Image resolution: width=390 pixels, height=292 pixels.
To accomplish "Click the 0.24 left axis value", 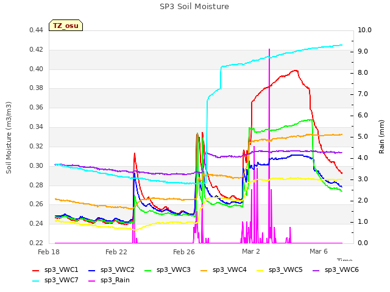I will 37,223.
